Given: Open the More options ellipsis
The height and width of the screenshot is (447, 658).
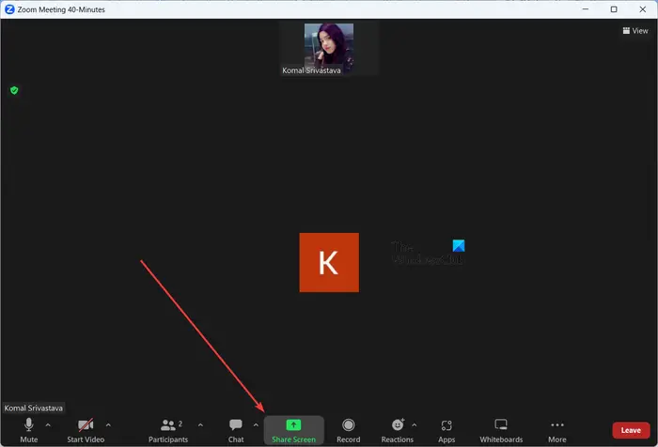Looking at the screenshot, I should coord(556,430).
